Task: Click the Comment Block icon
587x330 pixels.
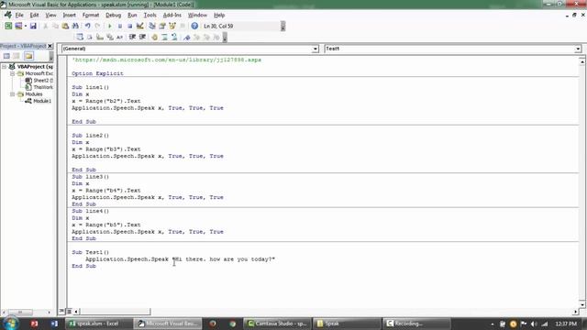Action: [x=164, y=37]
